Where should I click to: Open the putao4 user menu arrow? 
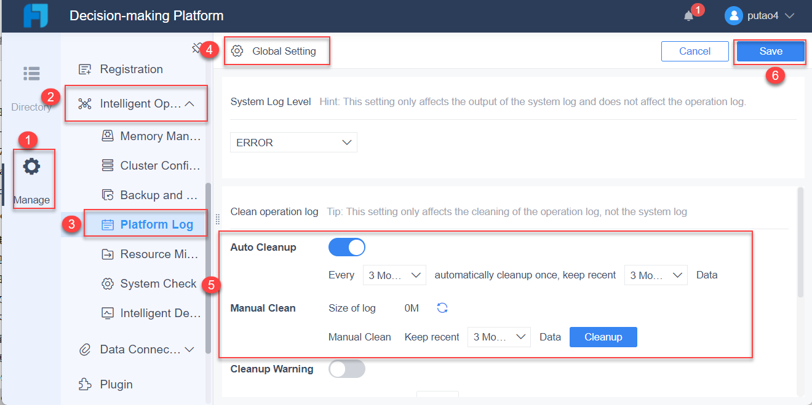(x=790, y=16)
